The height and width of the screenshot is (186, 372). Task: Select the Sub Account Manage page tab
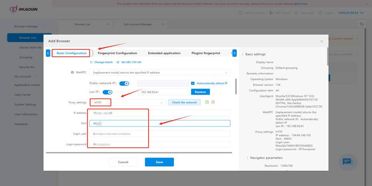point(138,24)
